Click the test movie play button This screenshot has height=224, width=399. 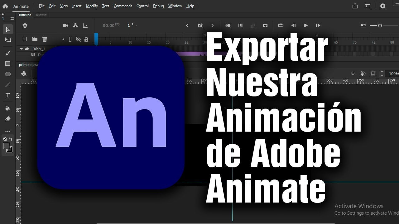[383, 6]
